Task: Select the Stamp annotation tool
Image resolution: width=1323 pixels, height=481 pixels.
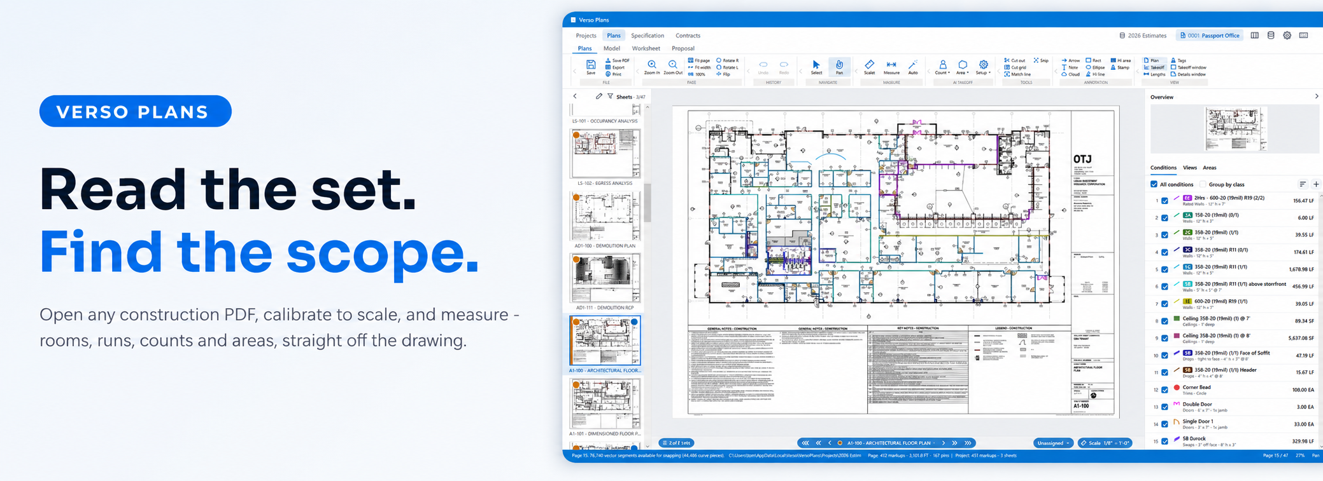Action: 1120,67
